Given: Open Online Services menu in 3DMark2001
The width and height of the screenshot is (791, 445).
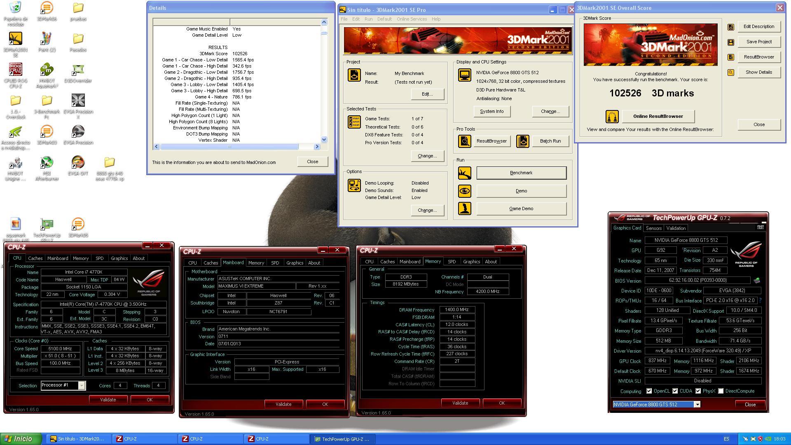Looking at the screenshot, I should pyautogui.click(x=412, y=19).
